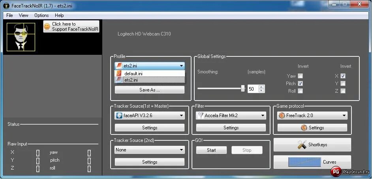Open Shortkeys dialog
This screenshot has width=372, height=179.
point(312,145)
